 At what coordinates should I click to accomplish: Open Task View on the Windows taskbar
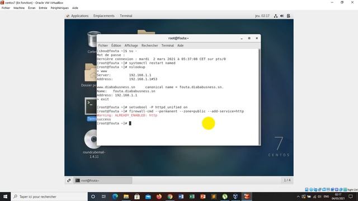click(103, 197)
